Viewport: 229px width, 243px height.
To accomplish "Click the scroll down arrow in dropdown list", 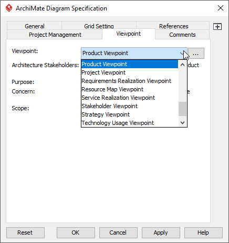I will [x=182, y=123].
